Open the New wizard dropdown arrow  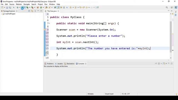pos(4,7)
